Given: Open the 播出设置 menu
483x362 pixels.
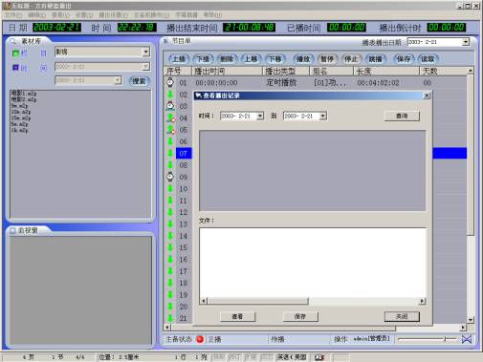Looking at the screenshot, I should coord(113,14).
